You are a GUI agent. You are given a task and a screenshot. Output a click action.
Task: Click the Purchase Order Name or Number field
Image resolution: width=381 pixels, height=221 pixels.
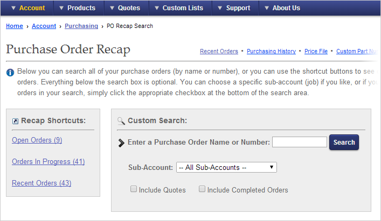coord(299,142)
